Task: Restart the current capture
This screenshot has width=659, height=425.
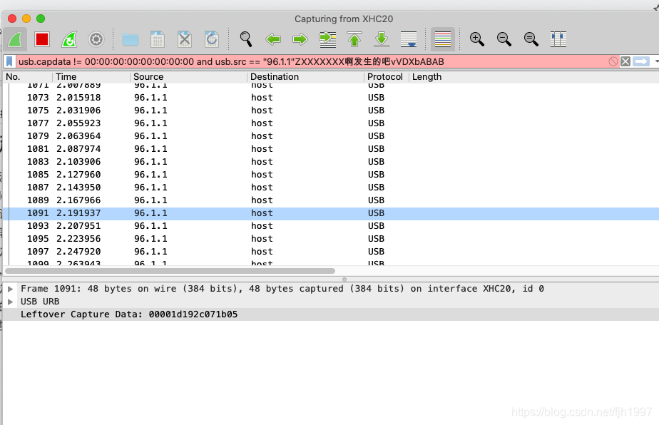Action: (69, 39)
